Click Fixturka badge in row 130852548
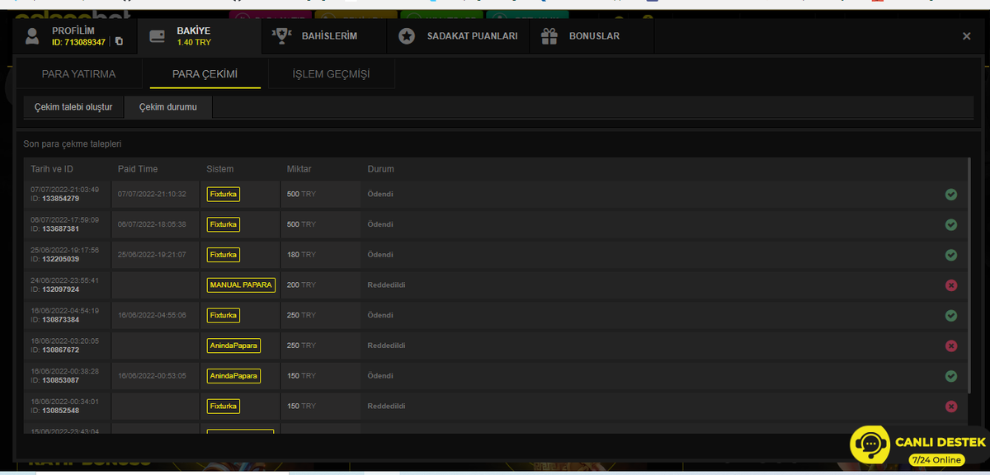This screenshot has height=475, width=990. tap(223, 406)
